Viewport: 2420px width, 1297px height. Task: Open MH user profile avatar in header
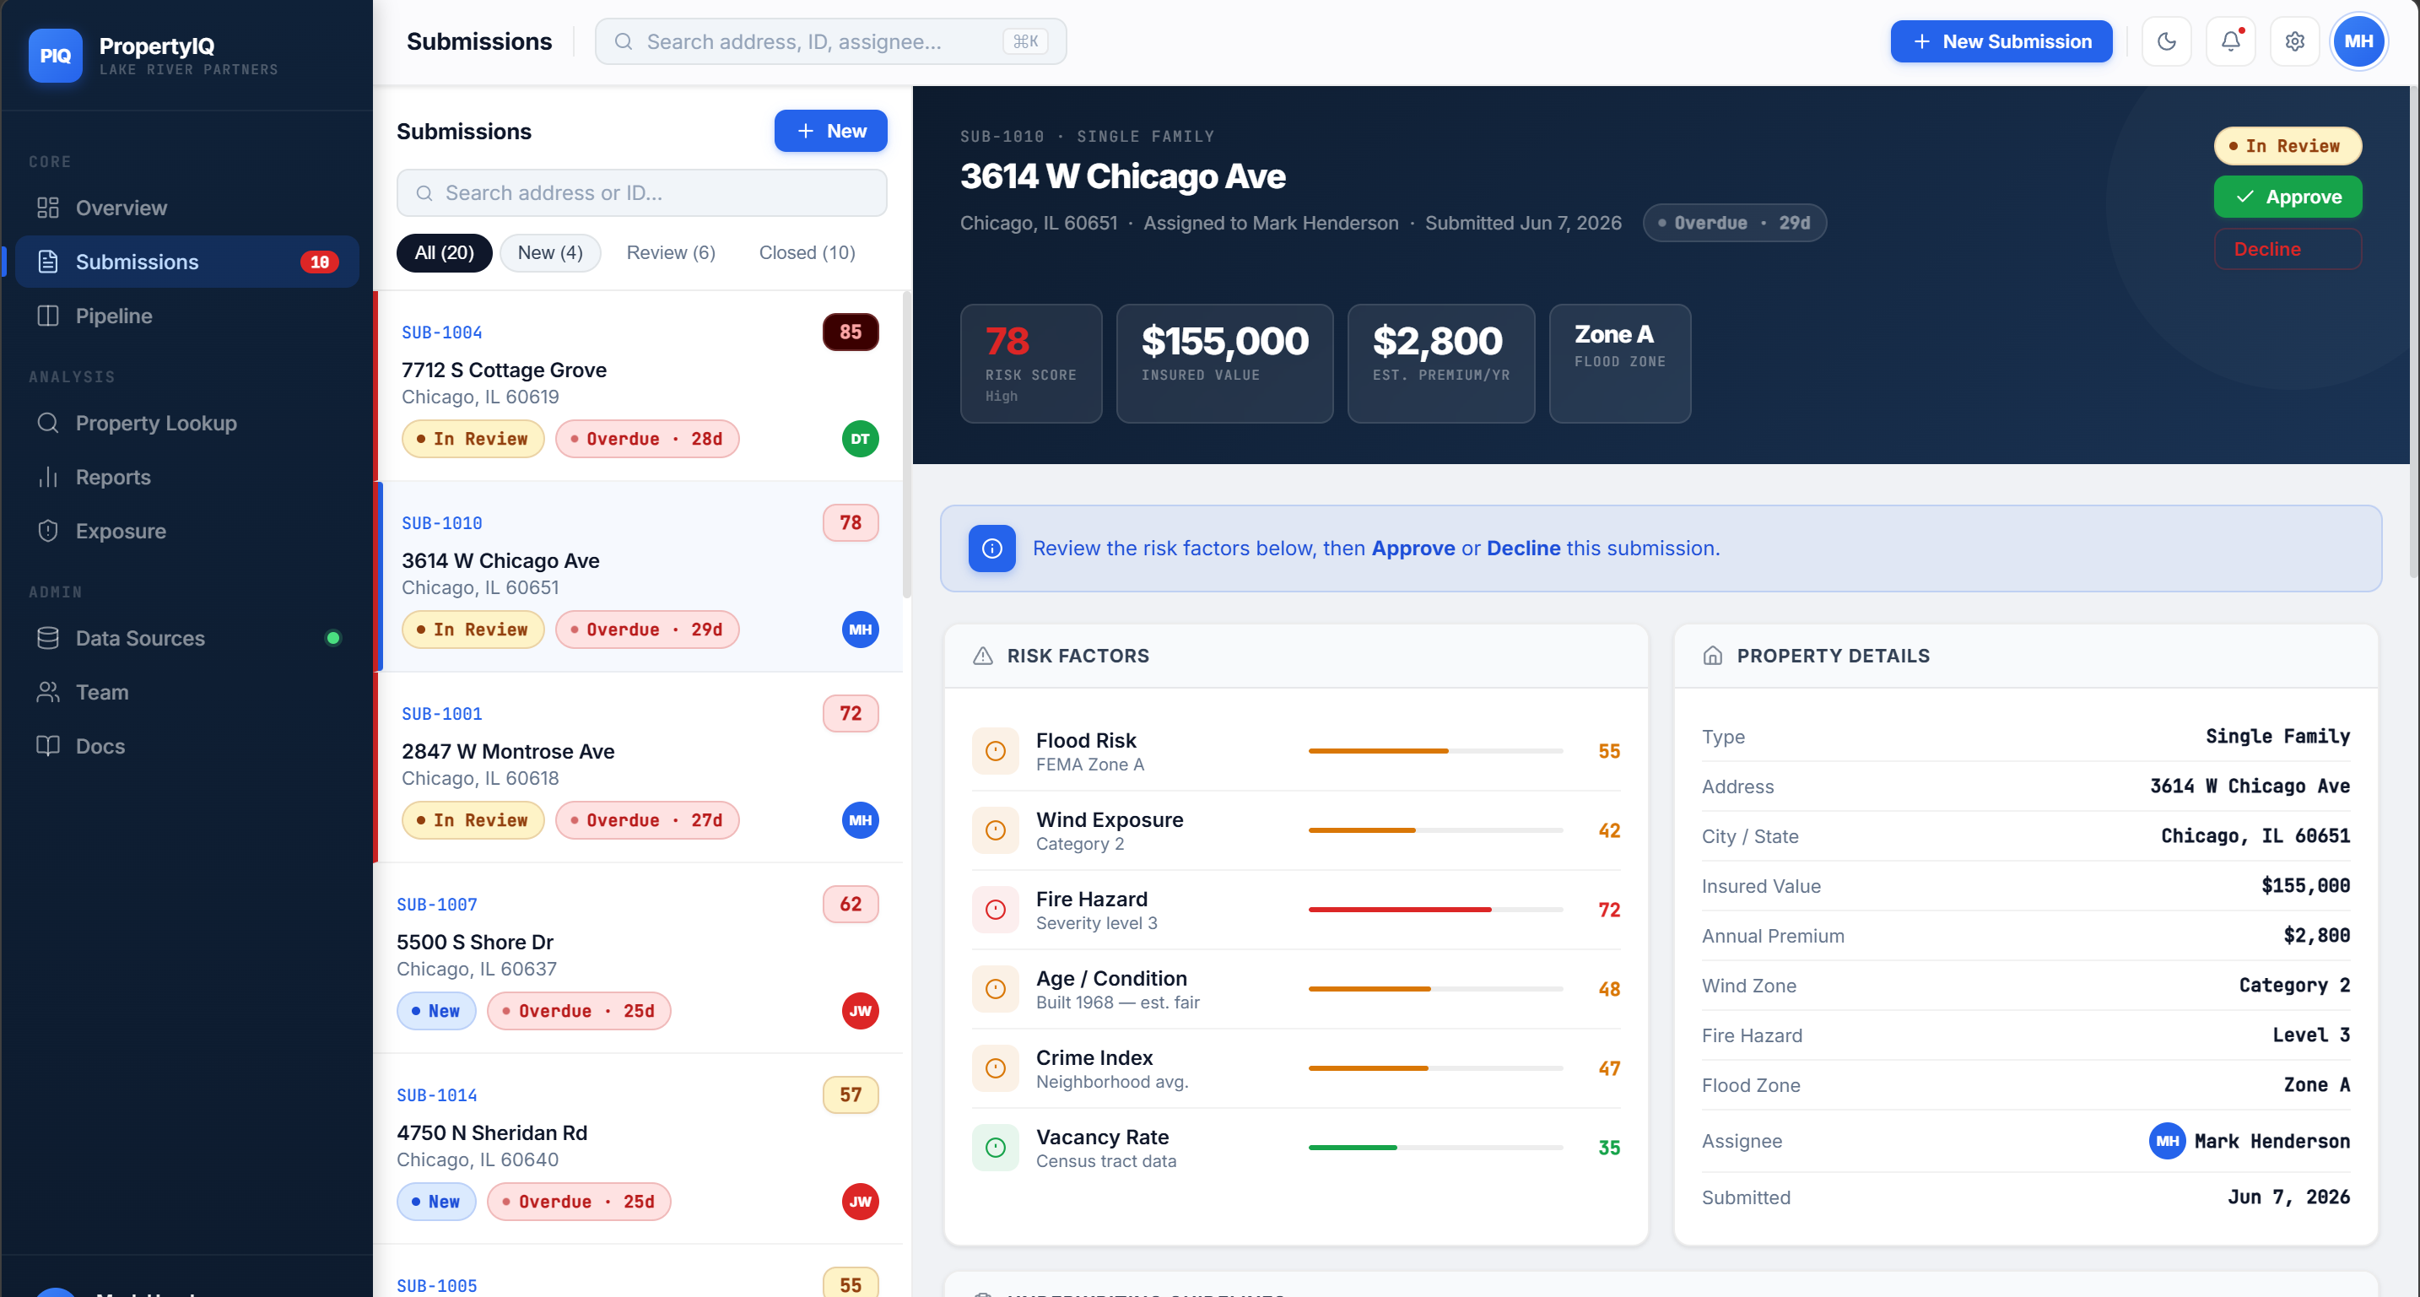click(x=2358, y=41)
